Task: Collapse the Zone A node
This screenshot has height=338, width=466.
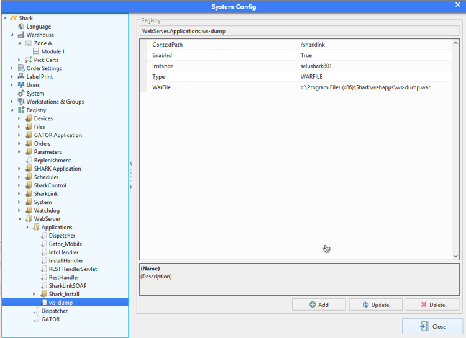Action: [19, 43]
